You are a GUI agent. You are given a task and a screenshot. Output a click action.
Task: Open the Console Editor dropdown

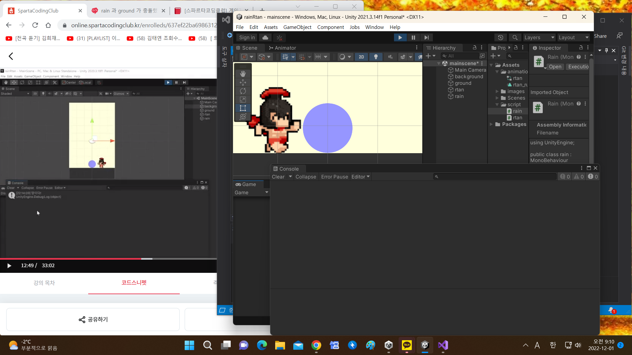click(360, 177)
